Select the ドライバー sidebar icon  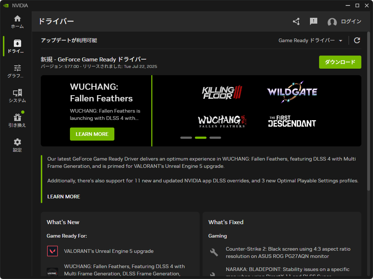tap(17, 46)
